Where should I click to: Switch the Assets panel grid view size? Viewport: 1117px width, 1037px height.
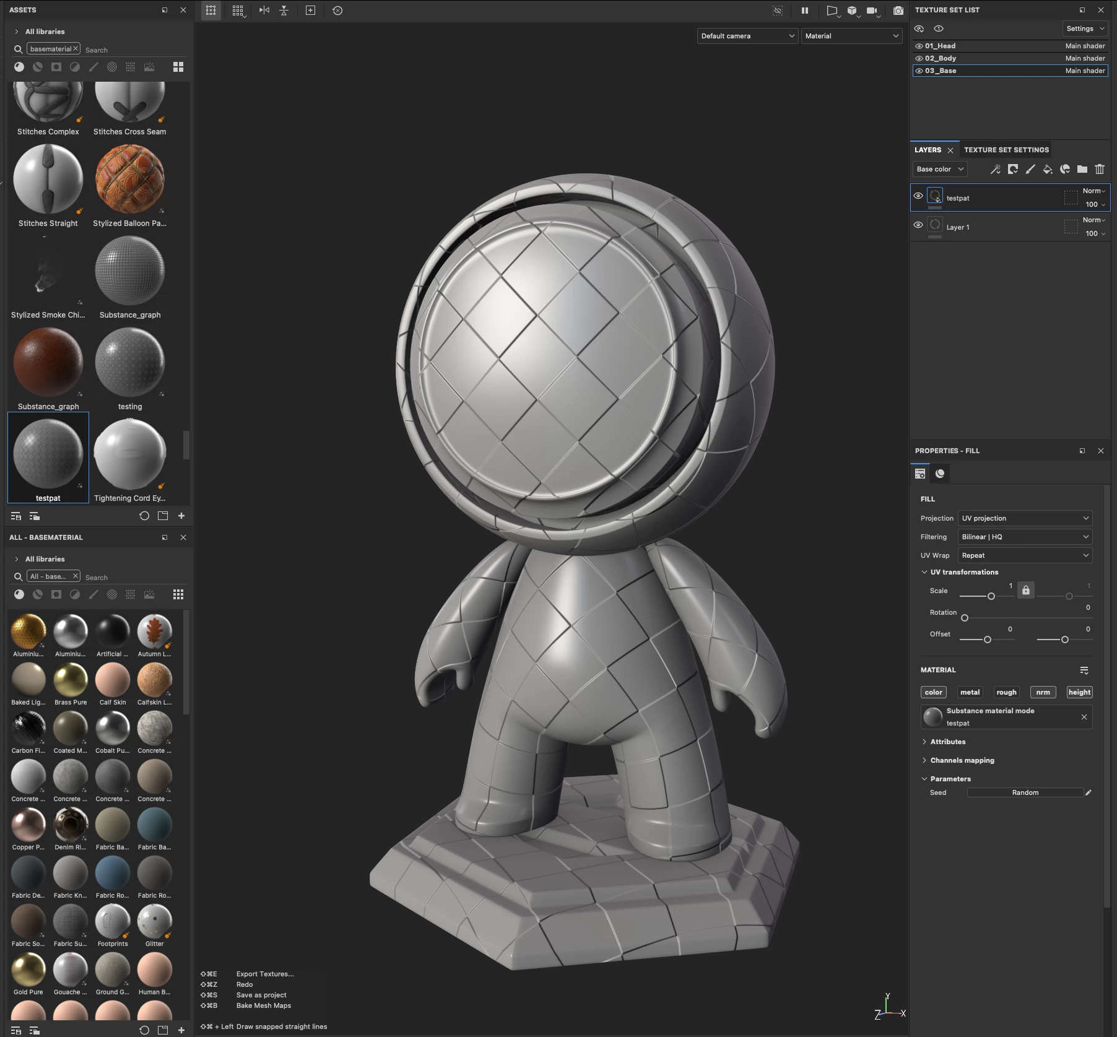[x=178, y=67]
